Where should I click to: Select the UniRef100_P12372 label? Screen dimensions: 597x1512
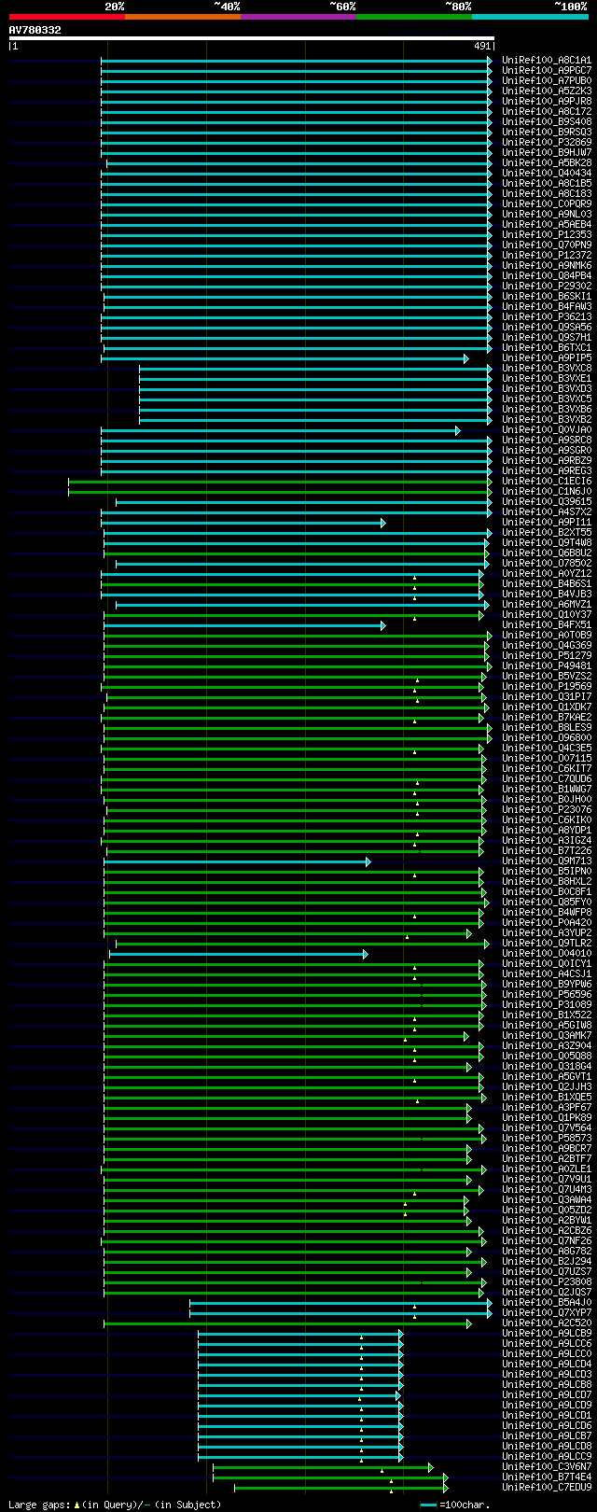click(x=547, y=256)
